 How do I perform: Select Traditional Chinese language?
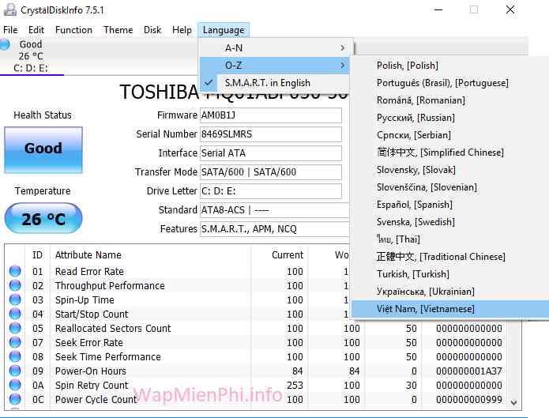pyautogui.click(x=450, y=257)
